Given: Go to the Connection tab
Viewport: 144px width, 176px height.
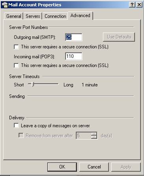Looking at the screenshot, I should click(55, 16).
